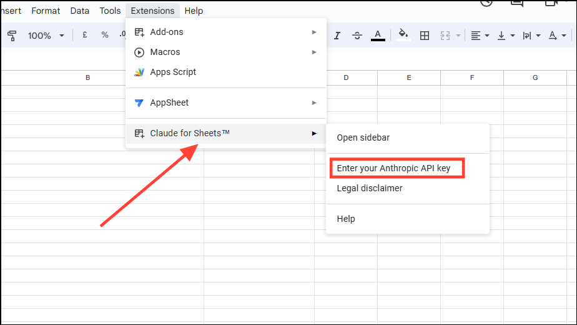Open the Tools menu
Screen dimensions: 577x325
[110, 11]
